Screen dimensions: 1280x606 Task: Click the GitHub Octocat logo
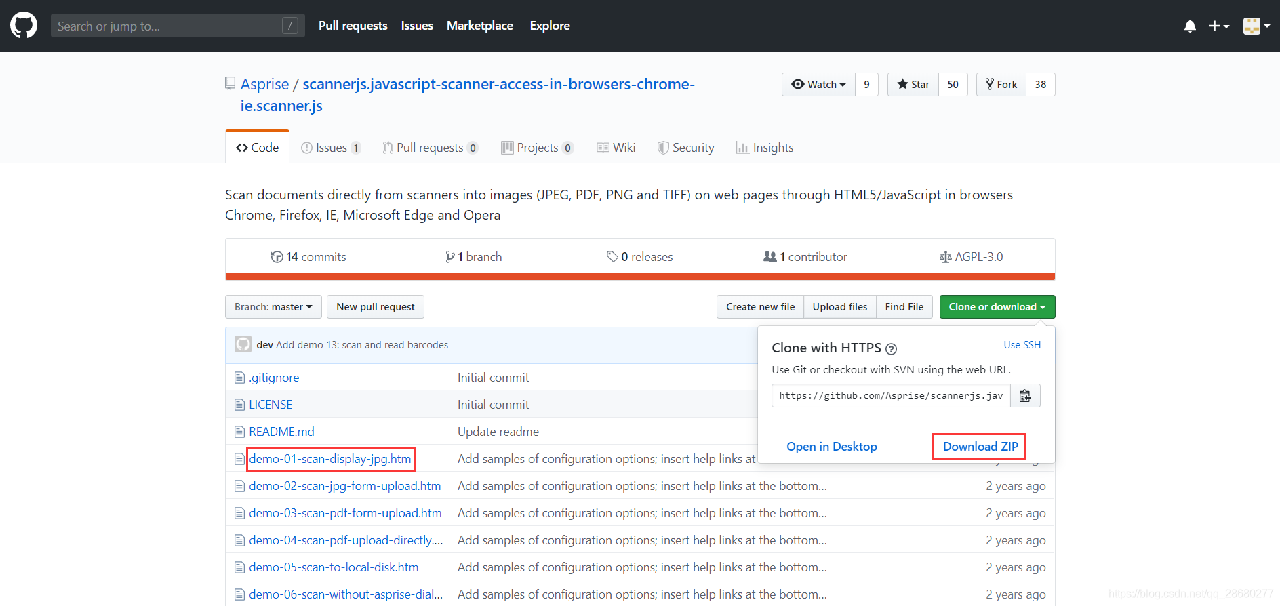(x=24, y=26)
